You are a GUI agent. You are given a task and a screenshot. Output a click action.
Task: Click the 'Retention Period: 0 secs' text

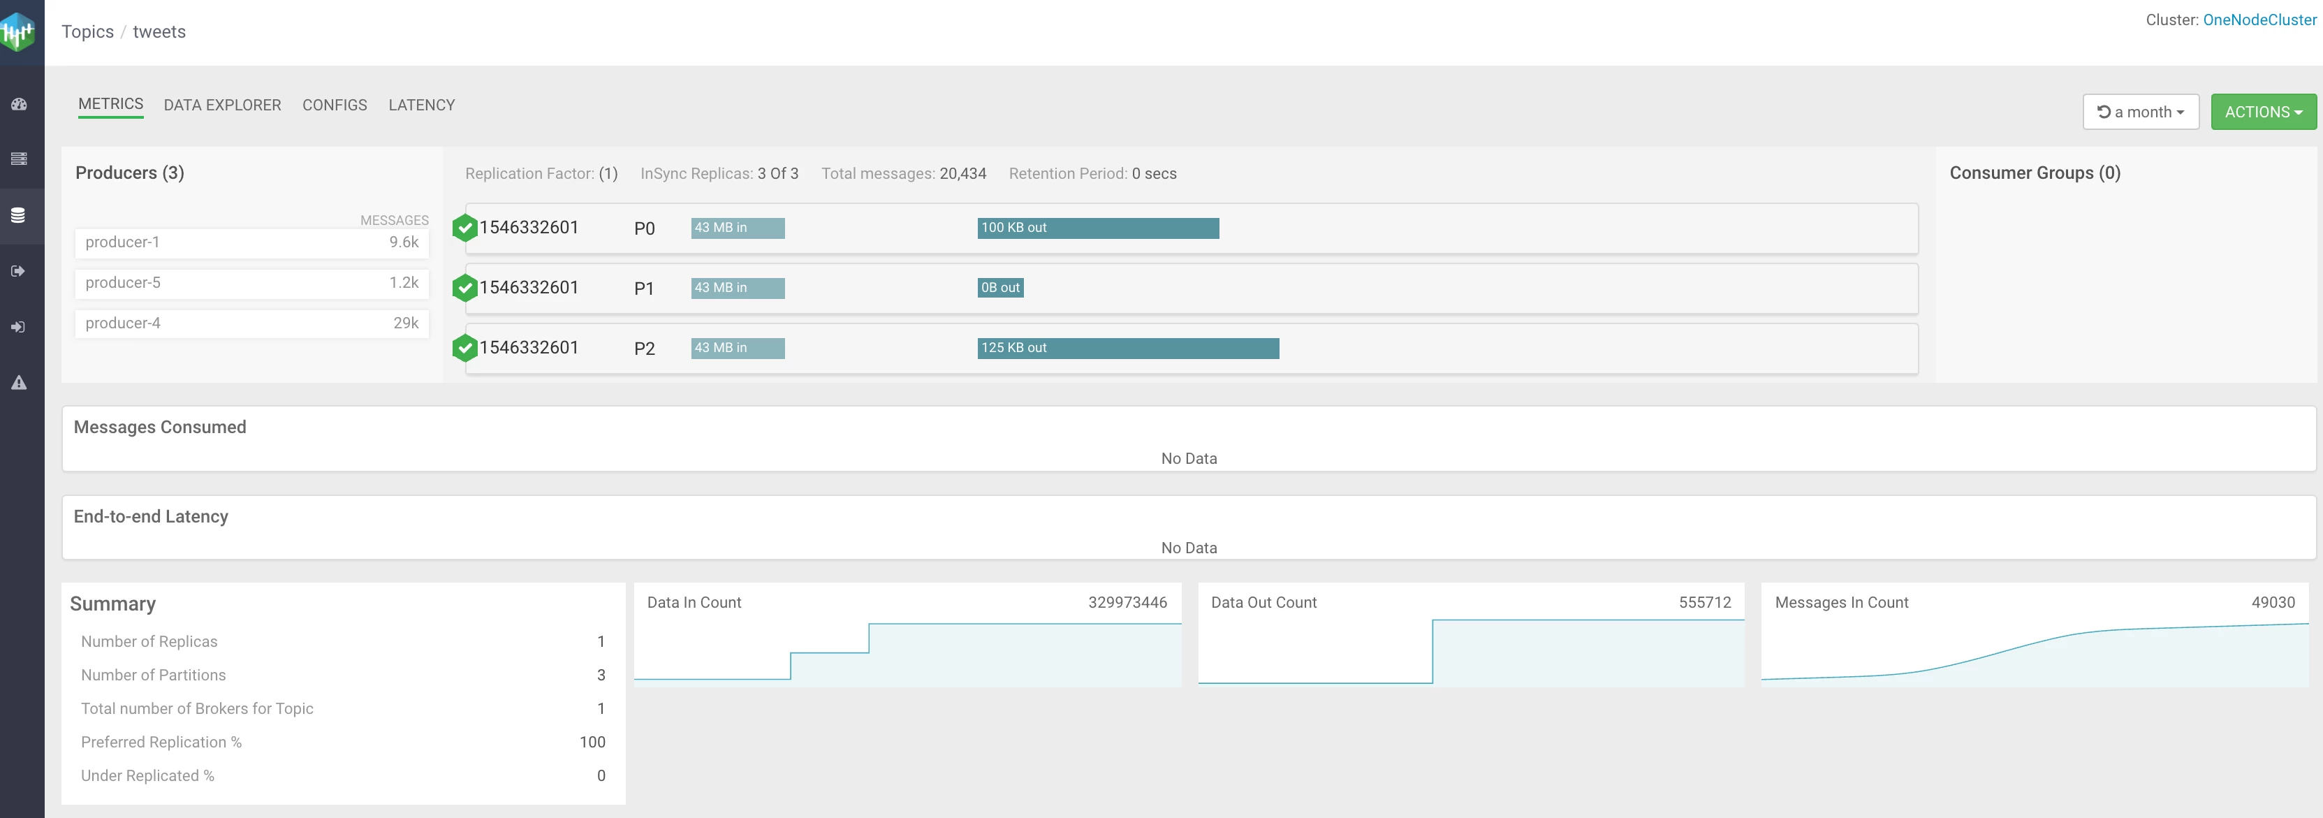coord(1092,174)
